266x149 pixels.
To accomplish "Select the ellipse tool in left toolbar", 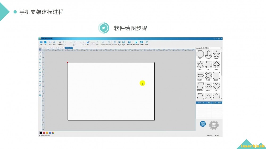I will 40,62.
